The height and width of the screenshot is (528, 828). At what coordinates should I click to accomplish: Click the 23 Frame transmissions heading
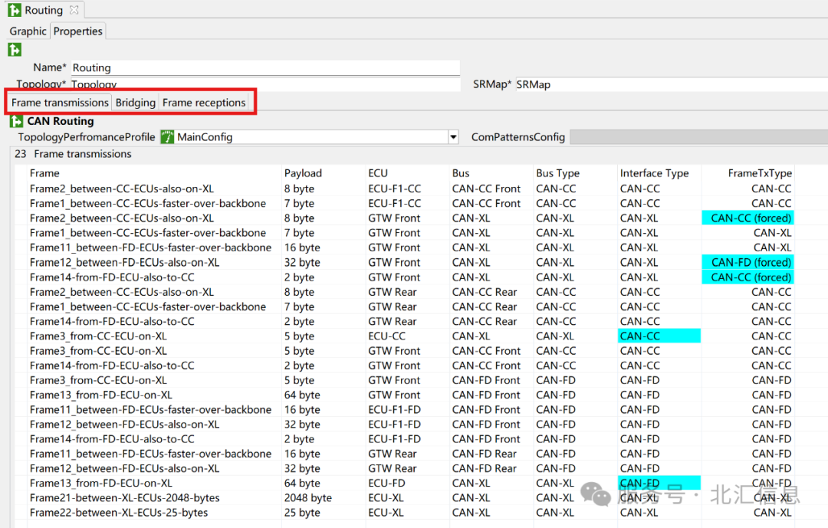click(x=74, y=153)
